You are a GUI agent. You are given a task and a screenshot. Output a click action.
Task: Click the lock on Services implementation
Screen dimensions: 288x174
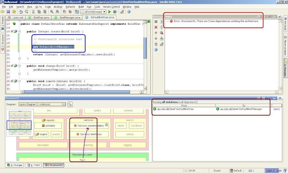106,125
